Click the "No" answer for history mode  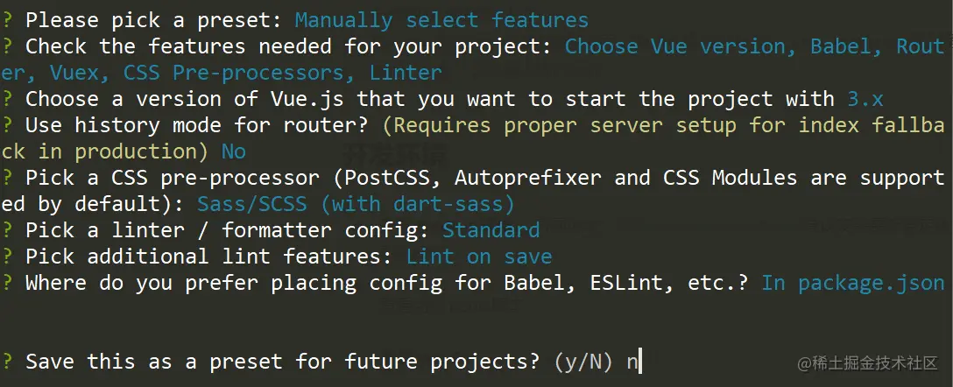234,151
